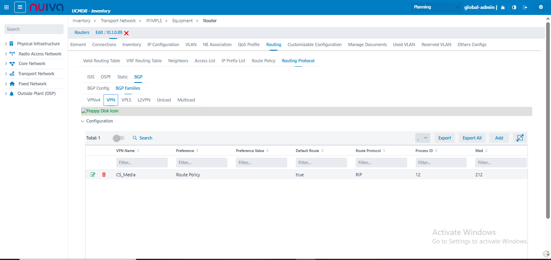Expand the Transport Network tree item
The image size is (551, 260).
[x=6, y=74]
